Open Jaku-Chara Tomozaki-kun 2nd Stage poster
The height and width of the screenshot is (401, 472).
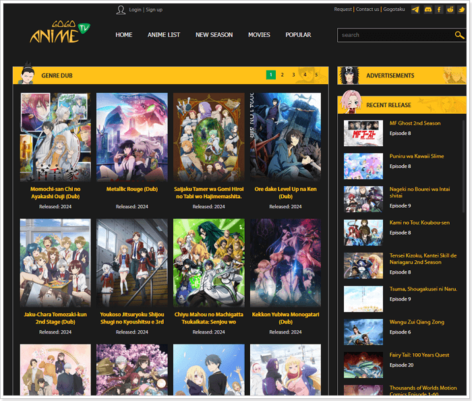[x=55, y=263]
